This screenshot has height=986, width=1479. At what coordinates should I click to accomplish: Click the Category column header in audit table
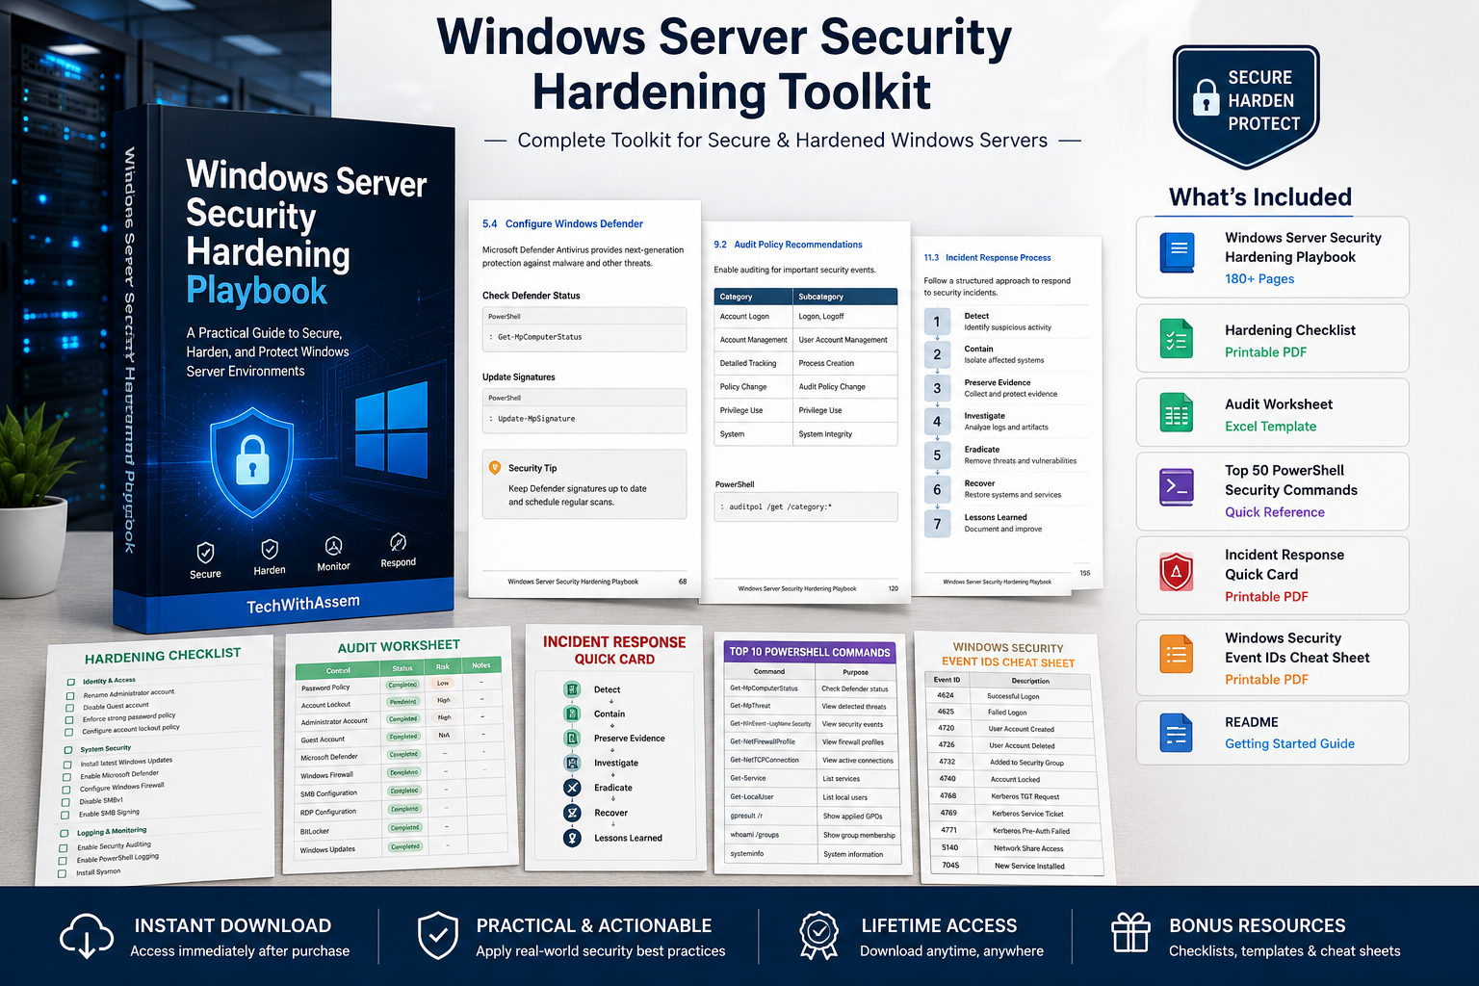coord(753,297)
